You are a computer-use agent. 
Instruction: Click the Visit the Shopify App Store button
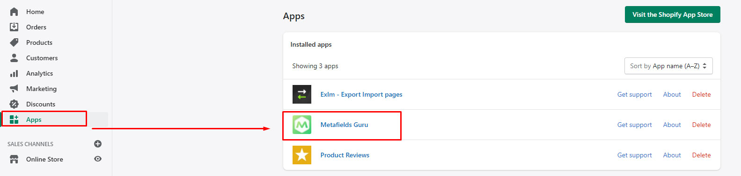[673, 14]
